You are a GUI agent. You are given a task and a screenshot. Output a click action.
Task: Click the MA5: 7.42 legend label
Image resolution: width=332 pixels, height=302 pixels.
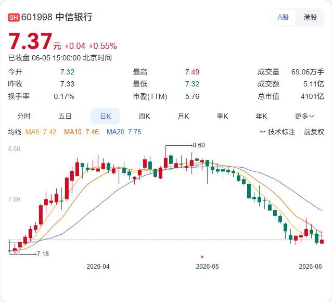tap(41, 132)
